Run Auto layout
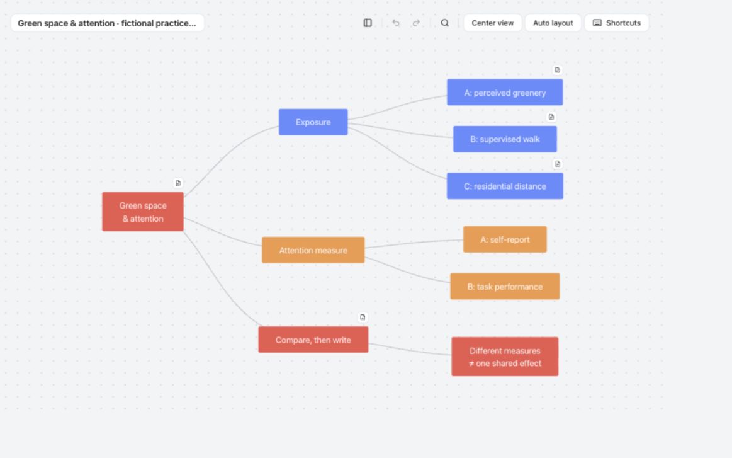 coord(553,23)
